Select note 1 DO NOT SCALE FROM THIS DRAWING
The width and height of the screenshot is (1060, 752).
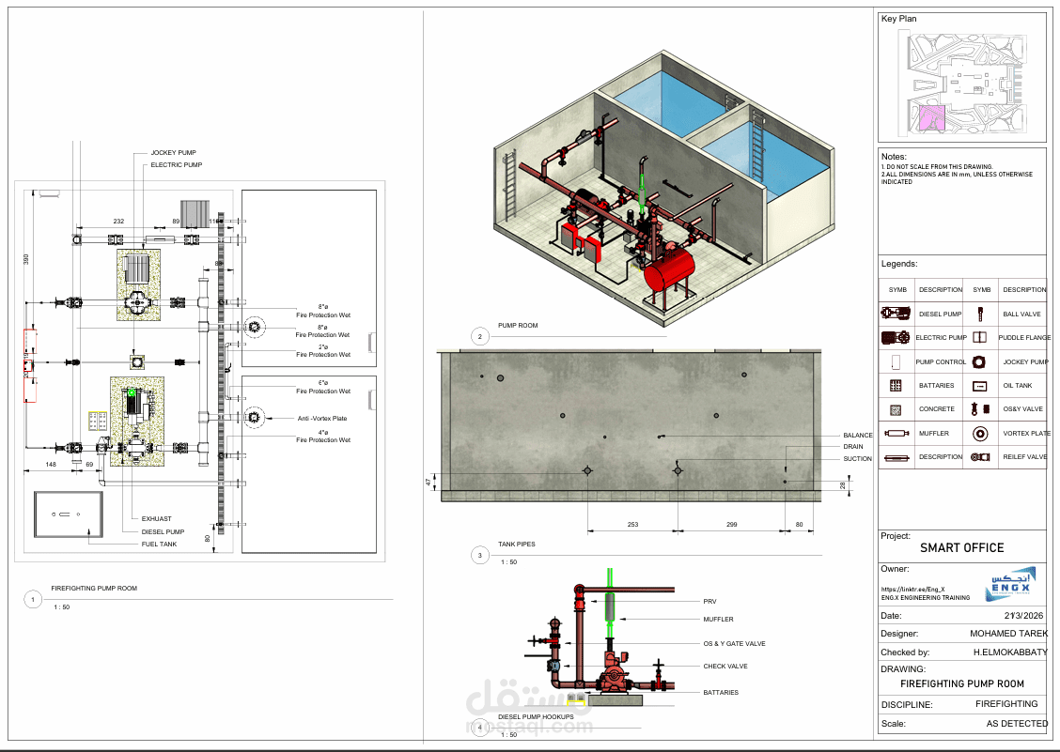tap(937, 167)
